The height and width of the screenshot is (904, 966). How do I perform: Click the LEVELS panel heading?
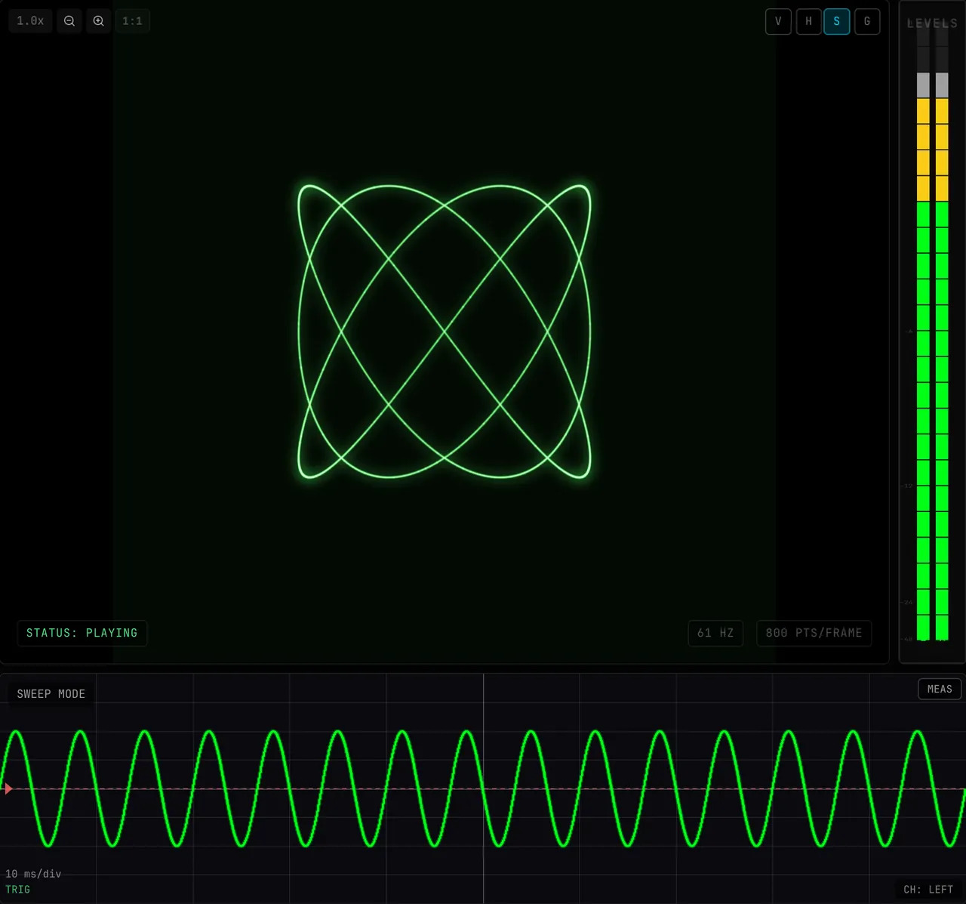click(x=932, y=23)
